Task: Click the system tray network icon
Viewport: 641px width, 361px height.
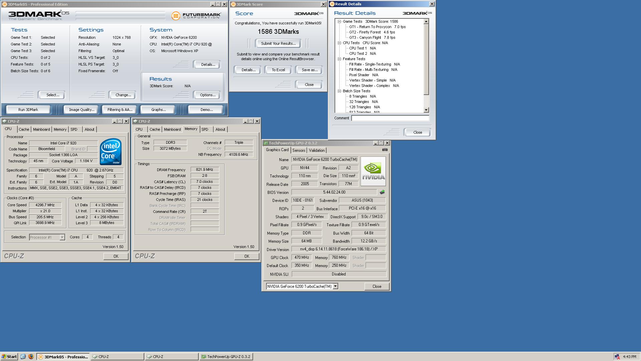Action: click(x=617, y=357)
